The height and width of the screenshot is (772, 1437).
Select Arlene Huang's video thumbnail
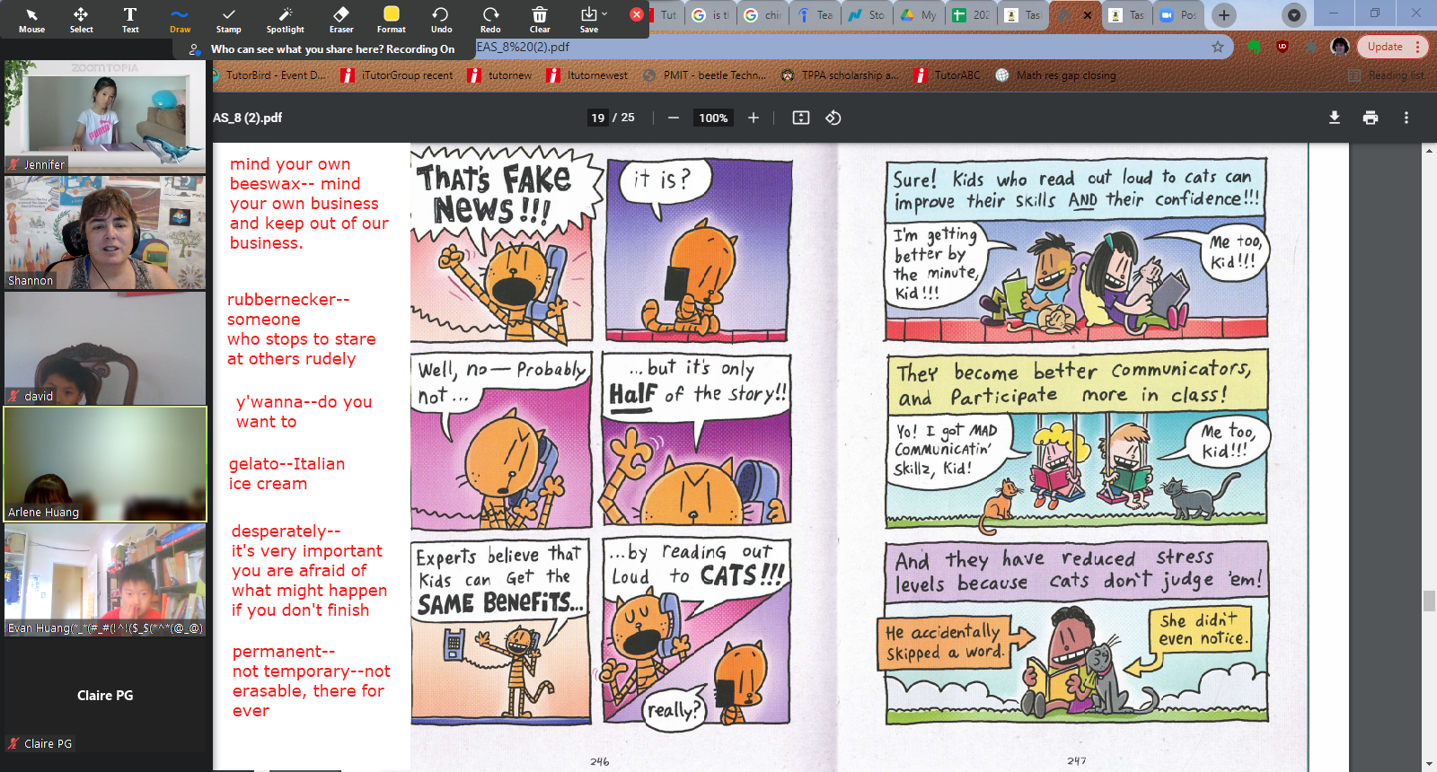[105, 464]
